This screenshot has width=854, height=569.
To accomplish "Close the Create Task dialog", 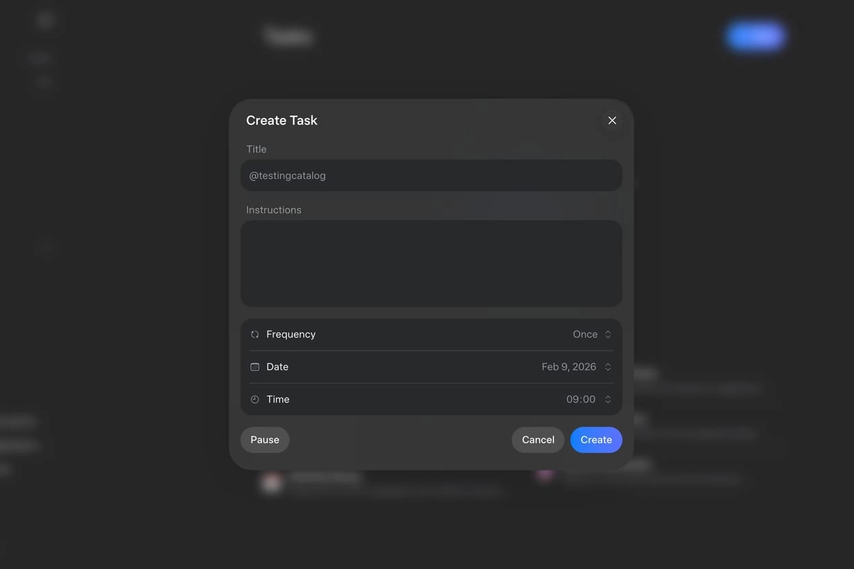I will click(x=612, y=120).
